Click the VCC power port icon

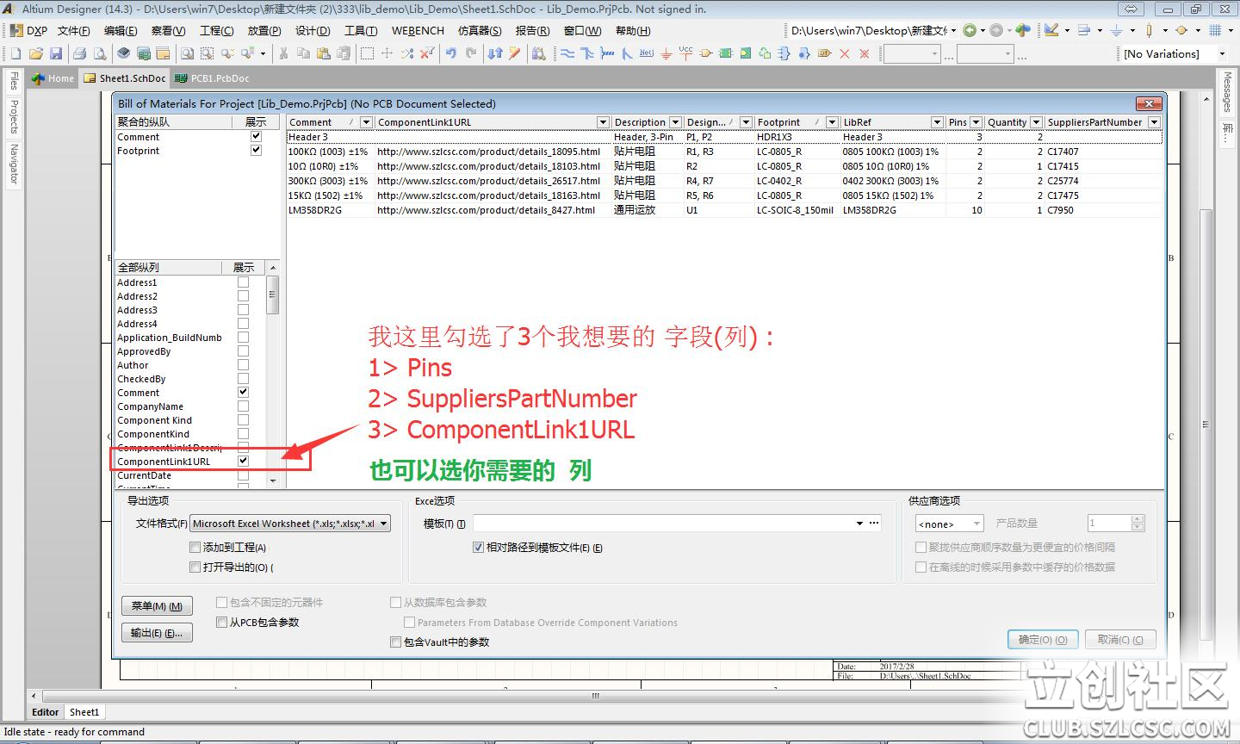[685, 53]
